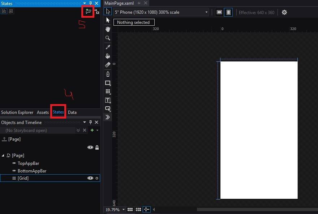Open device preview settings gear
The image size is (318, 214).
pyautogui.click(x=284, y=12)
